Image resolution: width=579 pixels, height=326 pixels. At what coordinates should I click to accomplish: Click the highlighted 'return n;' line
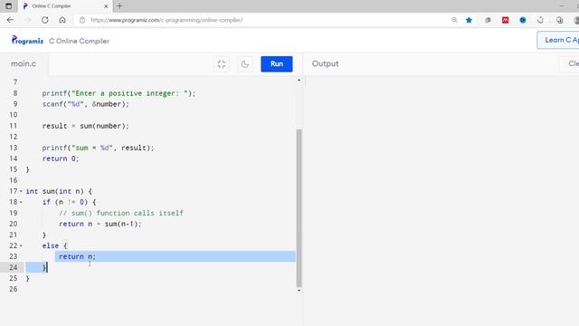tap(77, 256)
